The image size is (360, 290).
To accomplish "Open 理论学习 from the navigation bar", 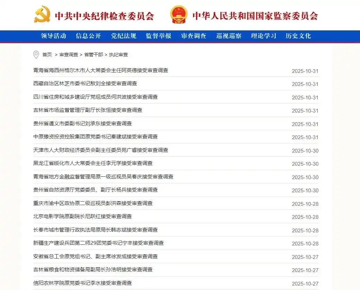I will coord(264,36).
